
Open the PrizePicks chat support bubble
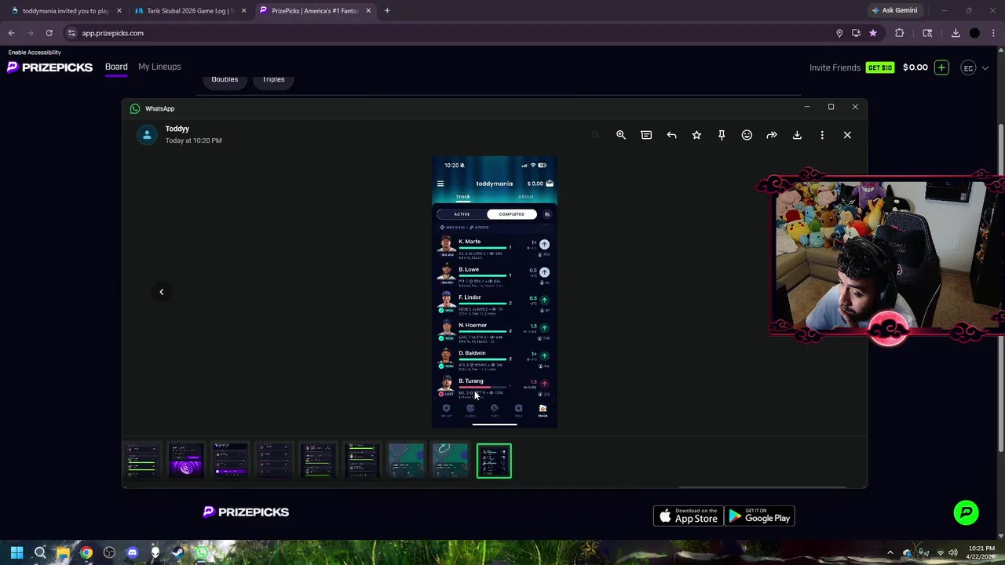(967, 512)
